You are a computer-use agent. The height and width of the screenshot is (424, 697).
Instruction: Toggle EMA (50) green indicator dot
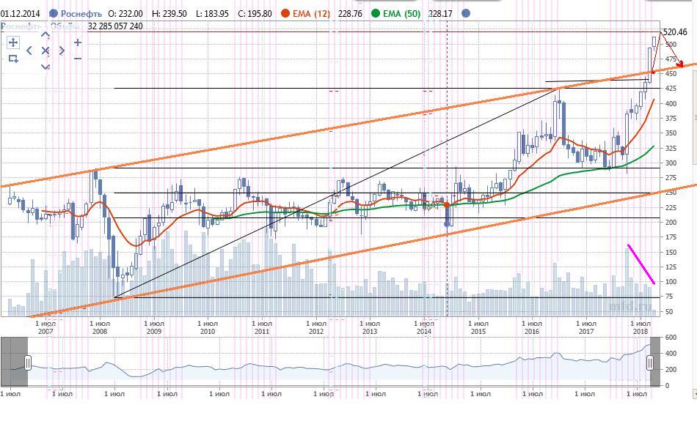(x=376, y=13)
